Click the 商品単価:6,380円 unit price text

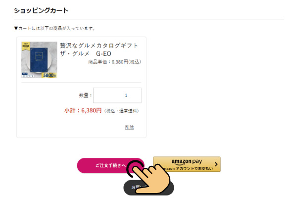click(x=115, y=62)
